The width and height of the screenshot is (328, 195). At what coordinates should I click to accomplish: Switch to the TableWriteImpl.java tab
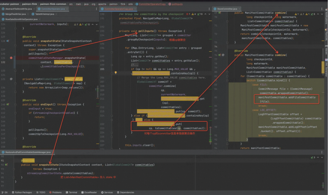(x=44, y=14)
